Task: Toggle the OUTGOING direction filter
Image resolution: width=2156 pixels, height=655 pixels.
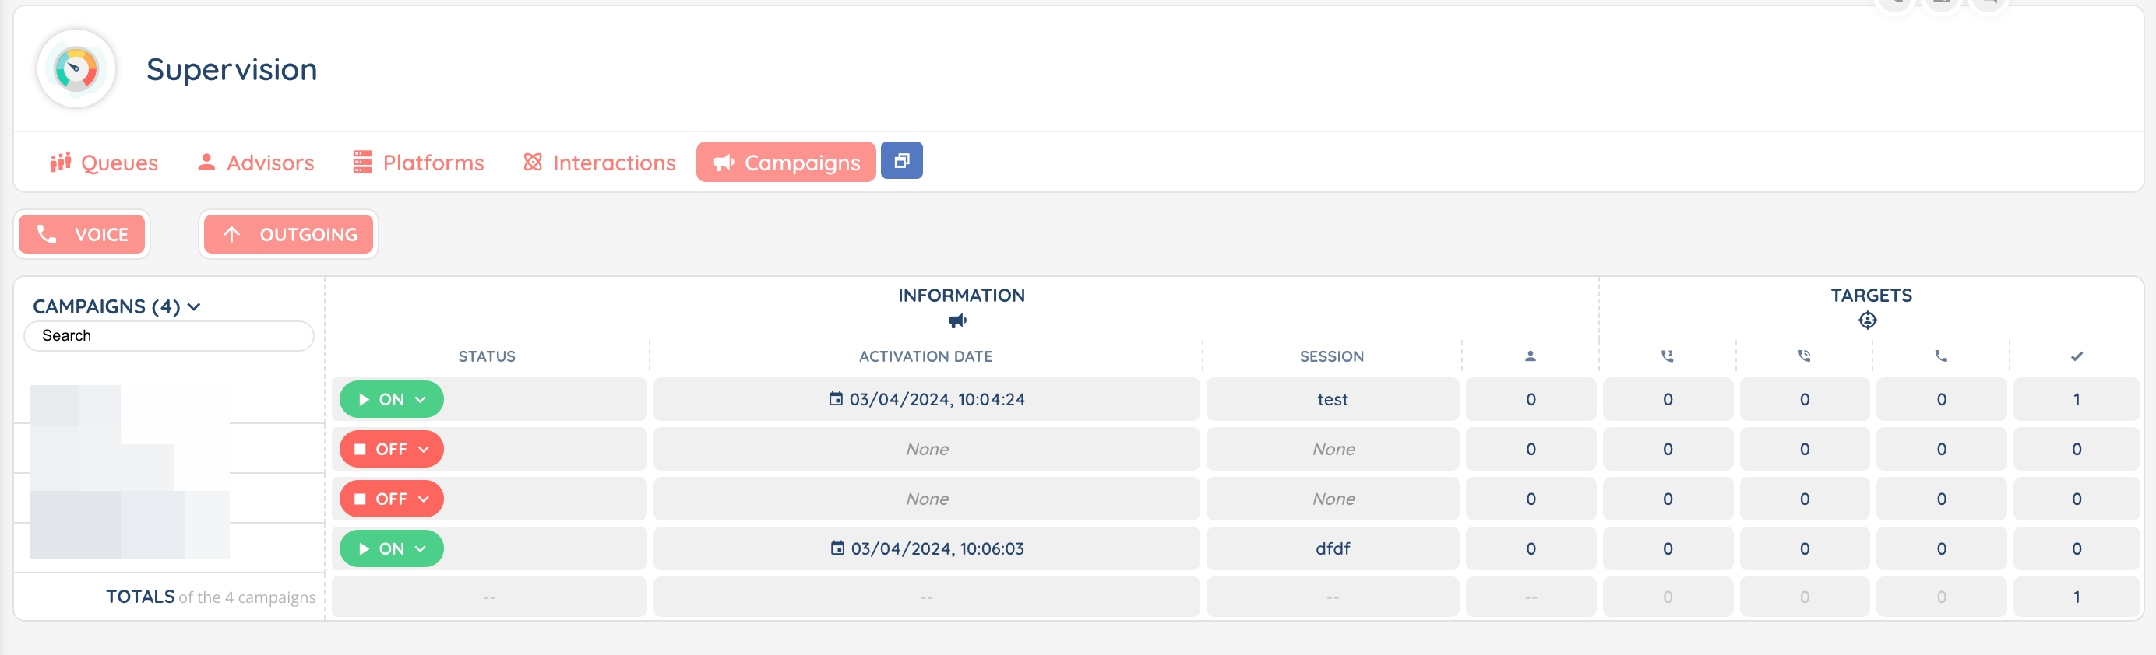Action: (x=289, y=235)
